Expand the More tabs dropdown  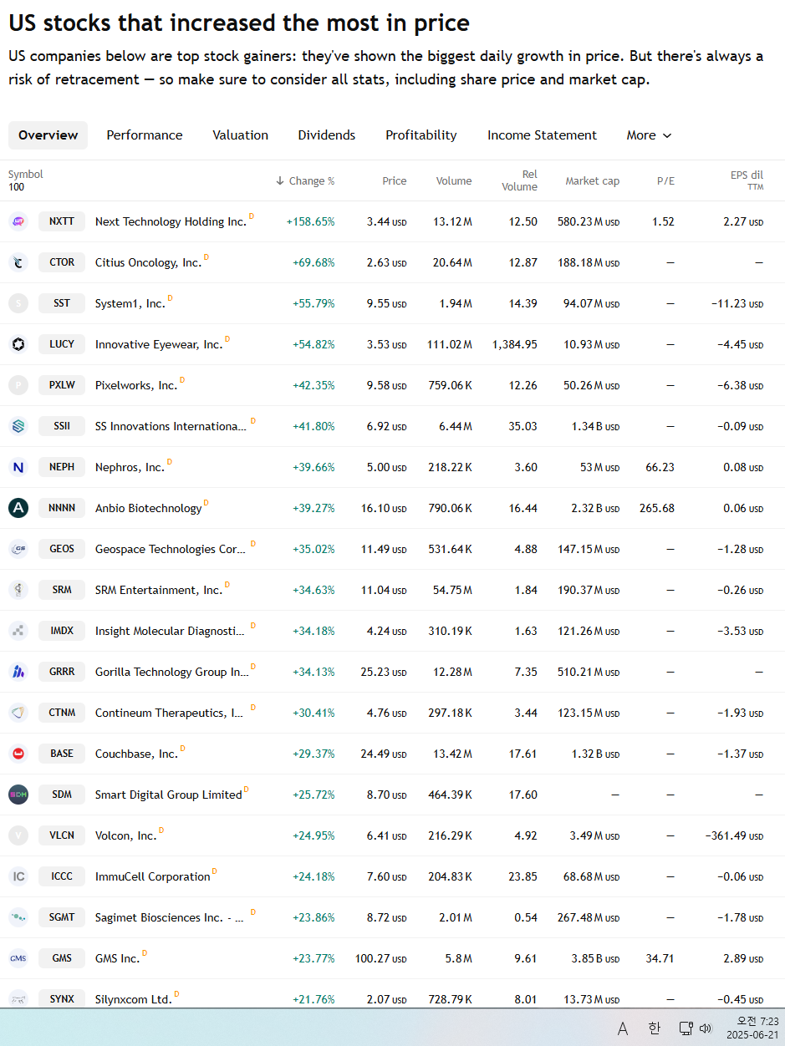click(649, 135)
